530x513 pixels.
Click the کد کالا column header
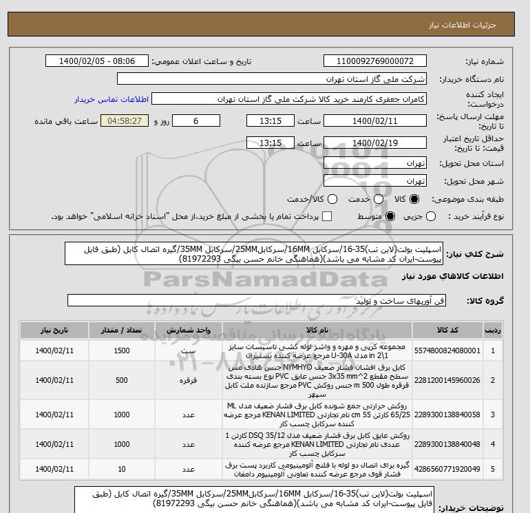447,330
